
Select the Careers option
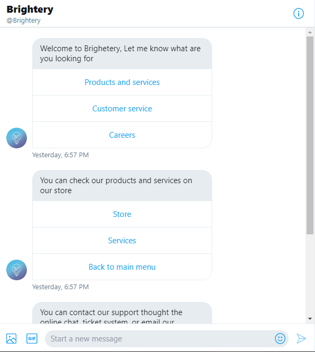pyautogui.click(x=122, y=135)
